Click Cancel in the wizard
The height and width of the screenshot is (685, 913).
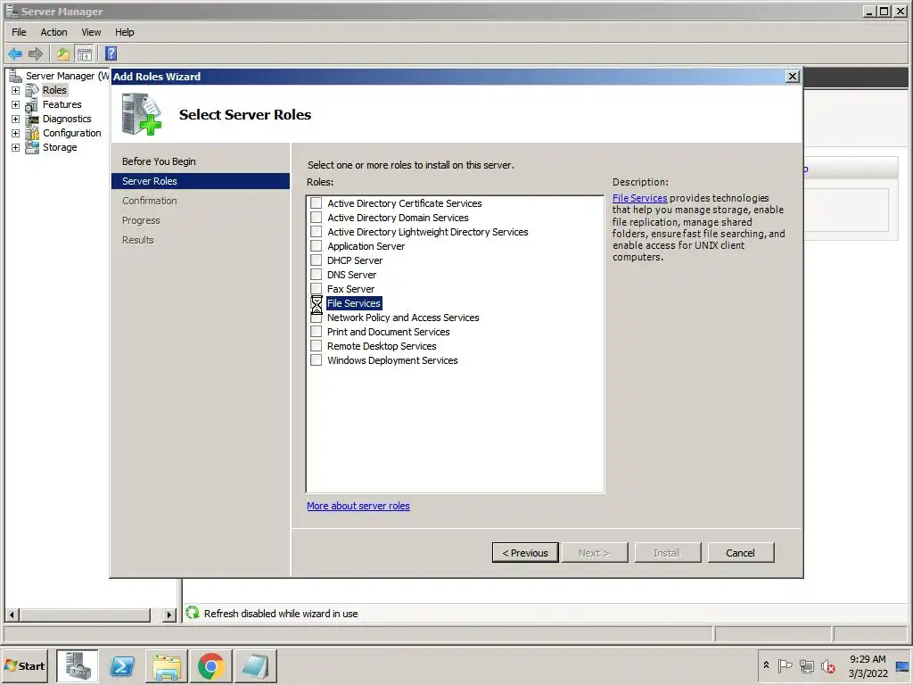click(x=741, y=553)
